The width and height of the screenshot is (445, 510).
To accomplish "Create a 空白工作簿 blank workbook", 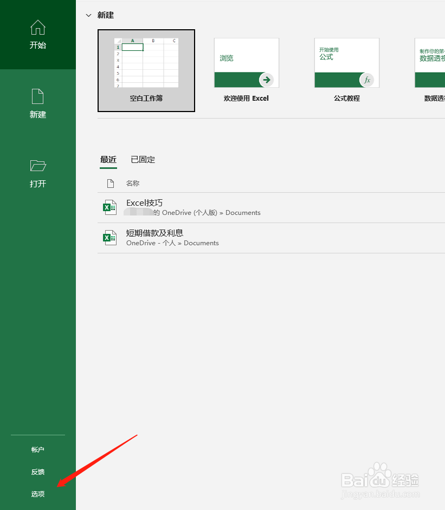I will click(x=146, y=70).
